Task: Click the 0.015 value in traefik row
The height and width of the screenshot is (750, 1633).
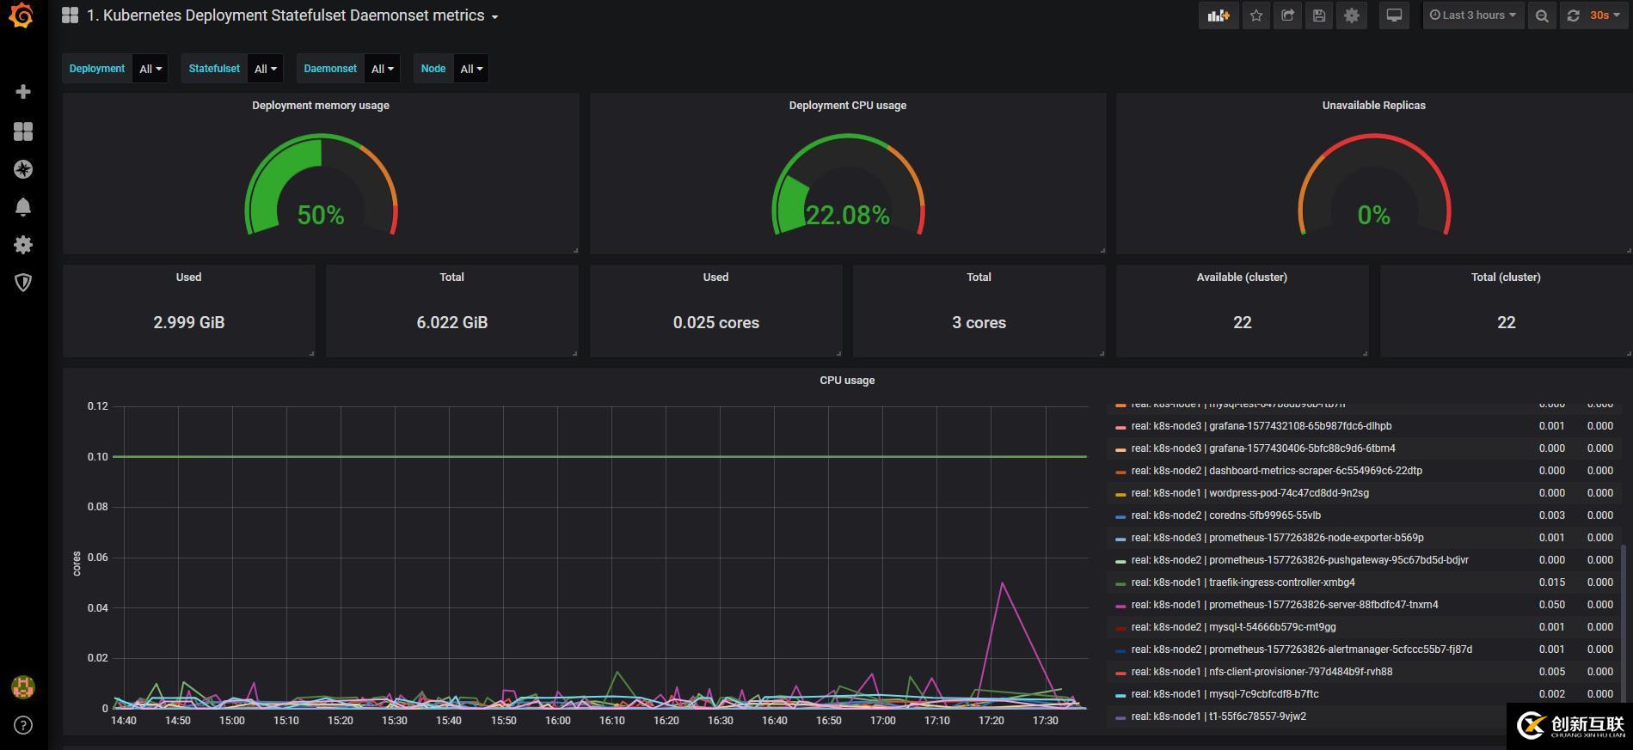Action: coord(1552,582)
